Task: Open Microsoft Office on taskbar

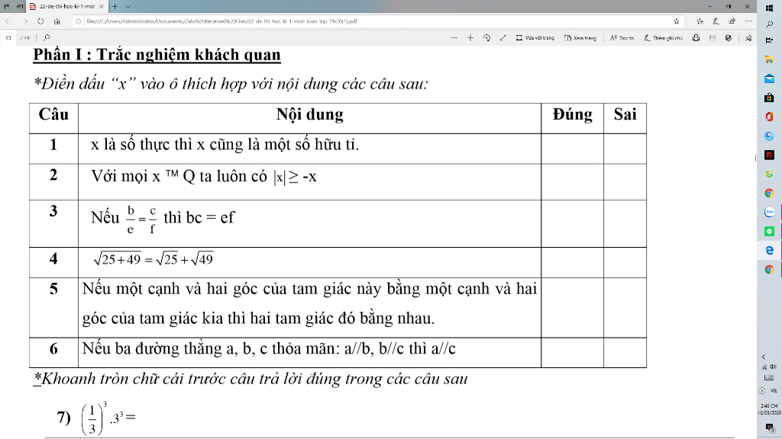Action: point(769,117)
